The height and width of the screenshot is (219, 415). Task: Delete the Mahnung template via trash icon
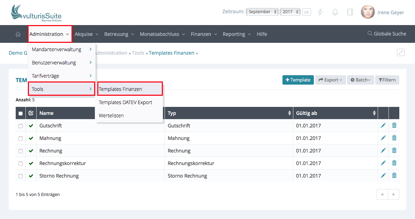394,138
